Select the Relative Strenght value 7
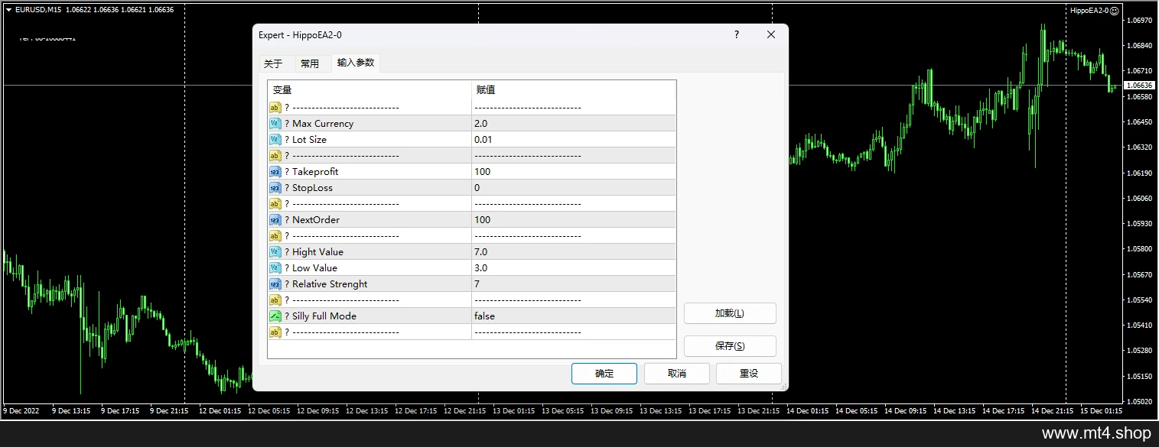 (x=574, y=284)
